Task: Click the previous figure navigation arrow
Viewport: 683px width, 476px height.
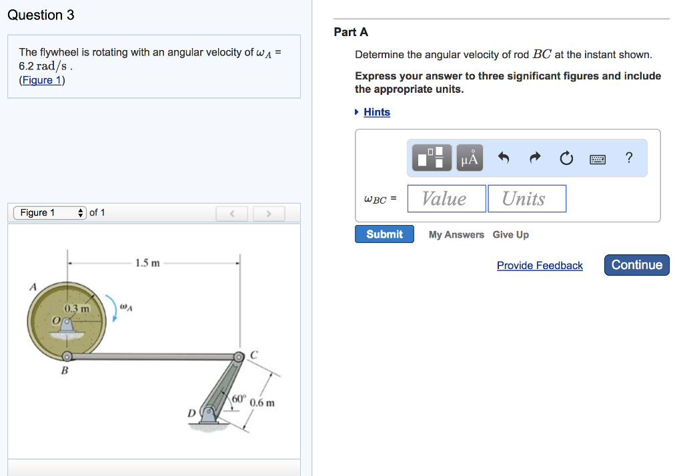Action: coord(231,212)
